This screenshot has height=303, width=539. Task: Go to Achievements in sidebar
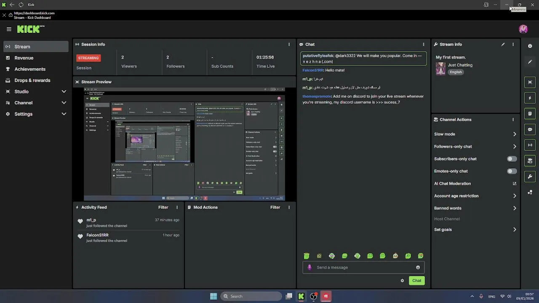36,69
